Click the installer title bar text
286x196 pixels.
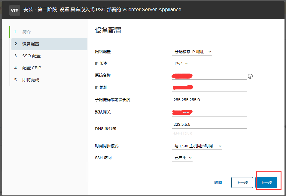(102, 10)
